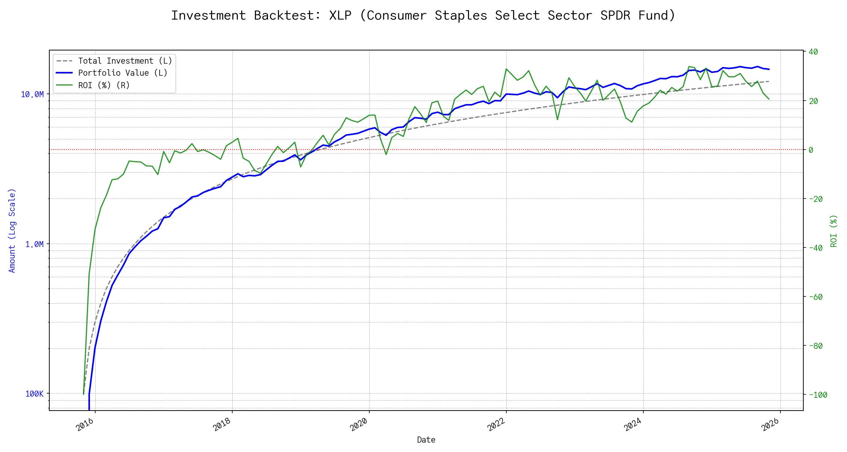This screenshot has height=452, width=847.
Task: Click the Amount (Log Scale) axis title
Action: (12, 231)
